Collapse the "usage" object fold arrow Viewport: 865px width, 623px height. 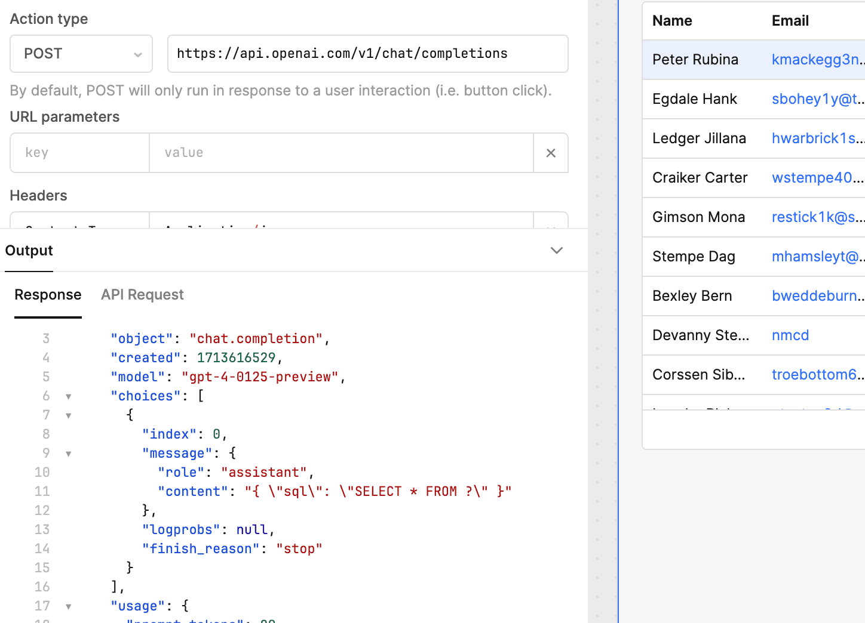69,606
